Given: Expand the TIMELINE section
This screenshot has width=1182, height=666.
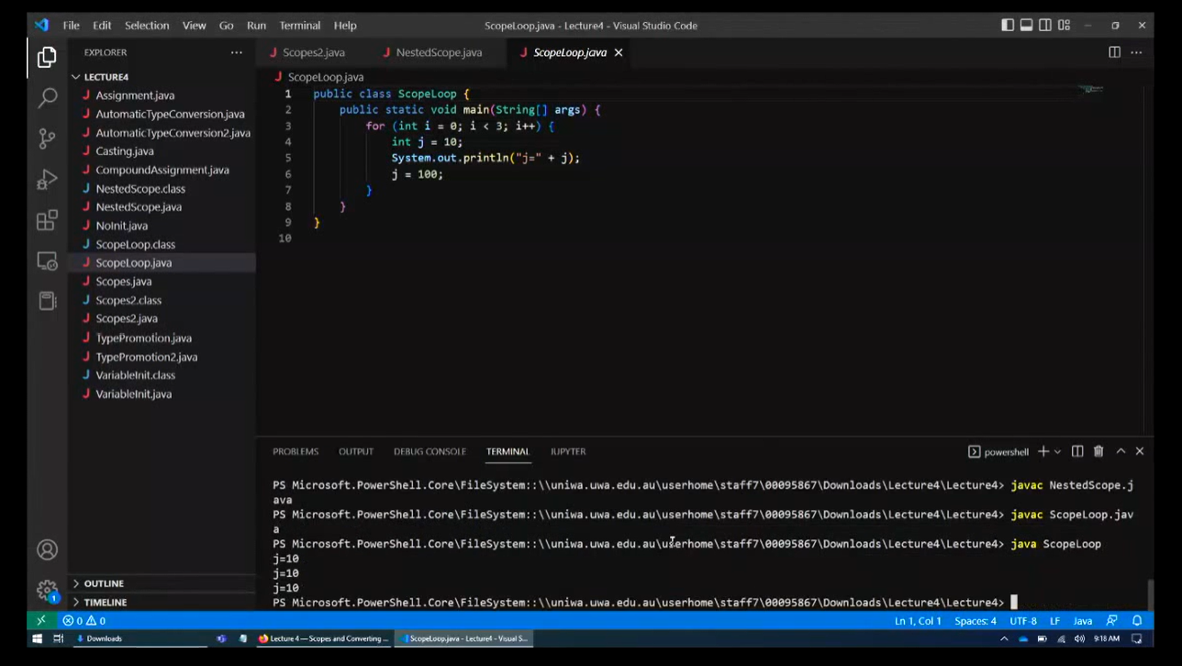Looking at the screenshot, I should pyautogui.click(x=105, y=603).
